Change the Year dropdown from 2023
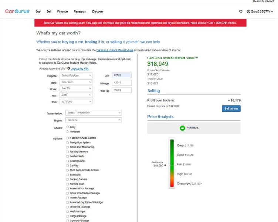This screenshot has width=278, height=222. [75, 95]
